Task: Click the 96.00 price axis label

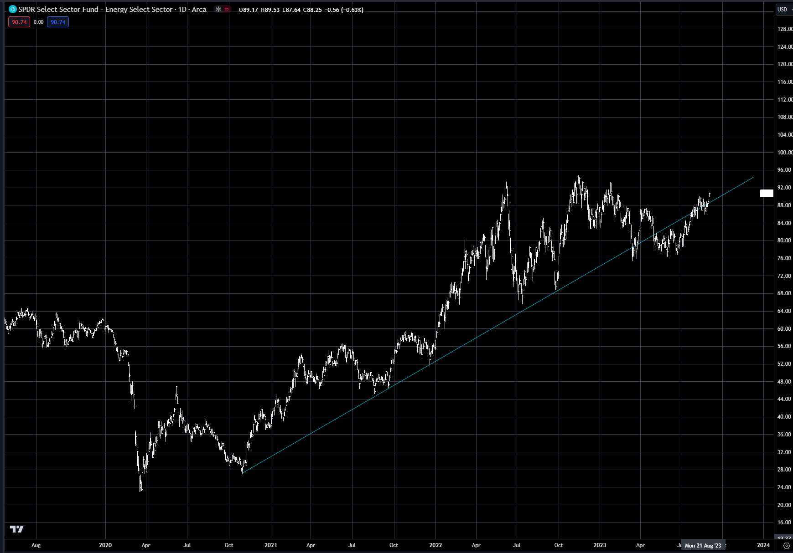Action: coord(784,170)
